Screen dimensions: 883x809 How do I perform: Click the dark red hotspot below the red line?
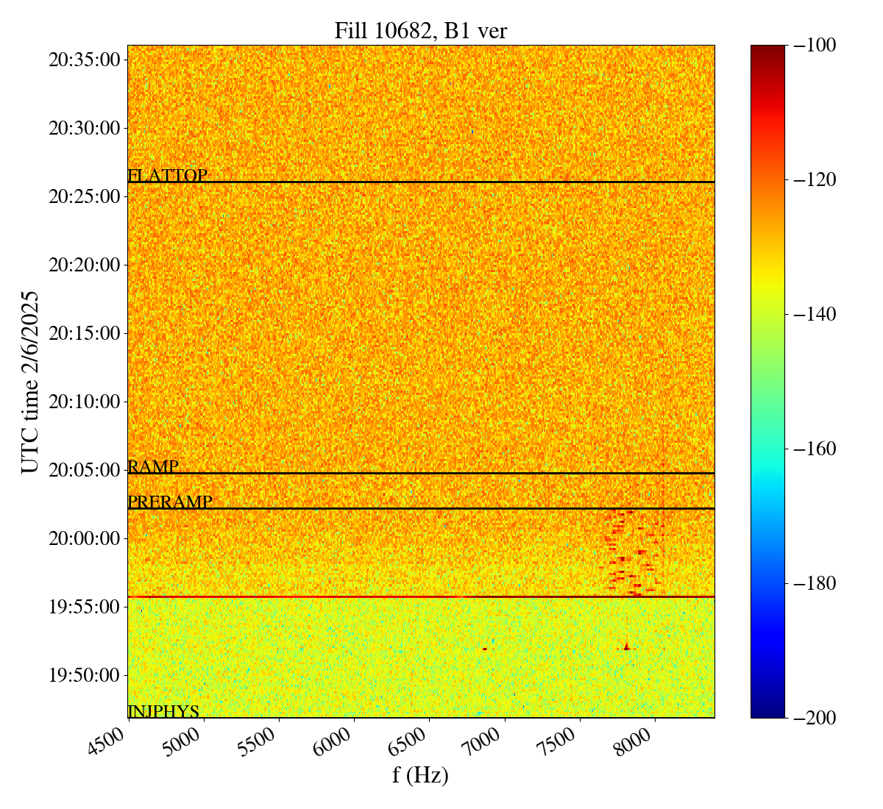(626, 647)
